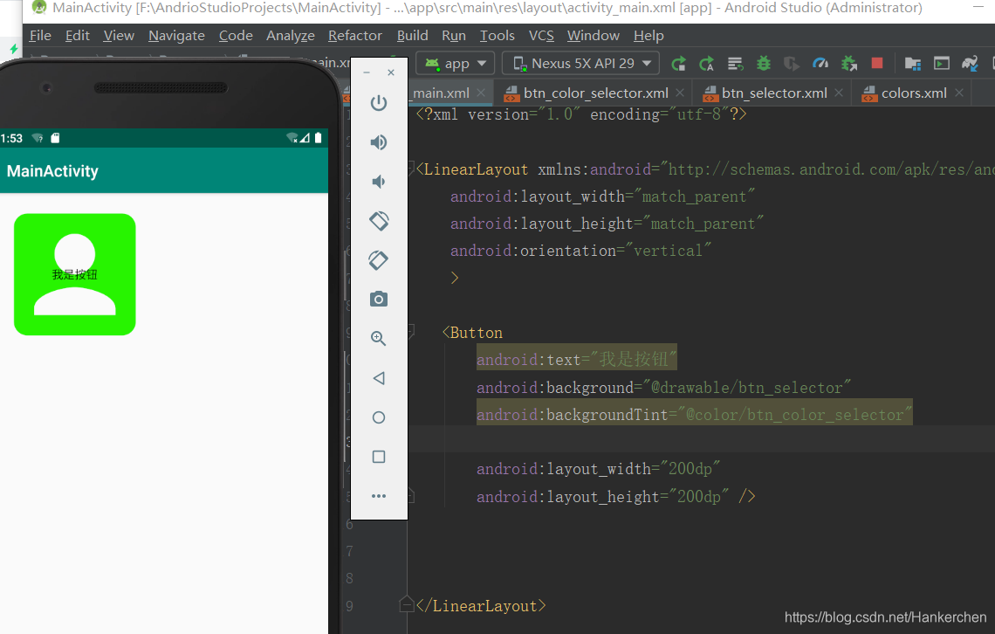Open the Edit menu
The image size is (995, 634).
click(x=78, y=36)
